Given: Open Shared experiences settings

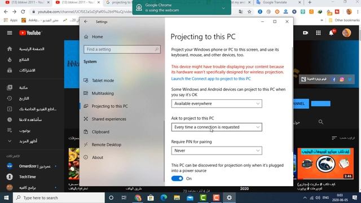Looking at the screenshot, I should click(x=105, y=119).
